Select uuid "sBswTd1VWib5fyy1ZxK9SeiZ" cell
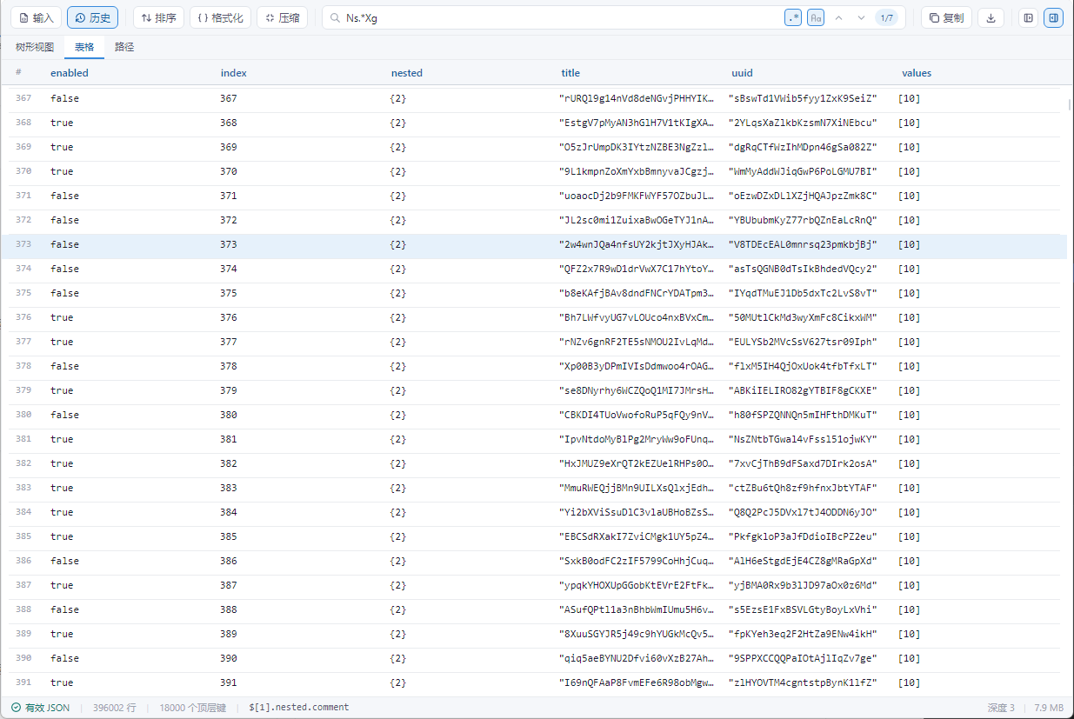The width and height of the screenshot is (1074, 719). pos(803,98)
